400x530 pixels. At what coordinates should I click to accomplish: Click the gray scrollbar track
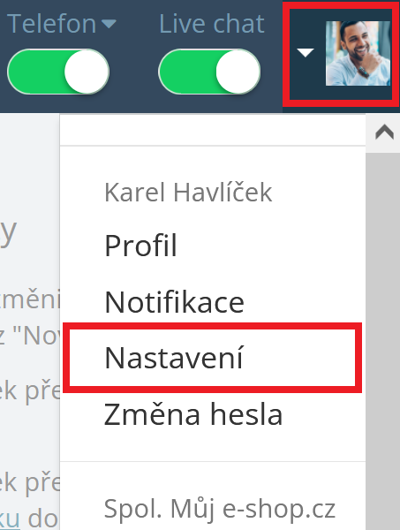[x=382, y=338]
